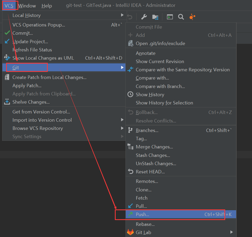Choose Compare with... entry
Screen dimensions: 252x237
pos(181,78)
